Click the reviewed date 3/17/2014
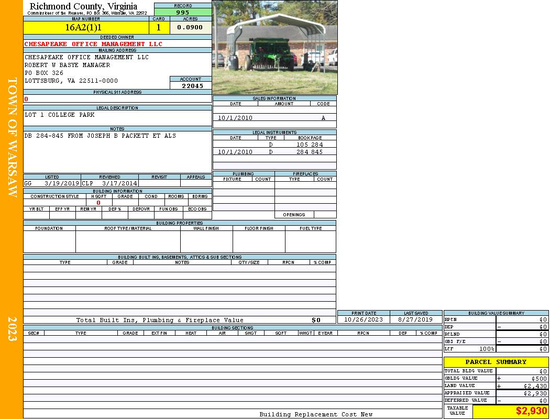 tap(119, 183)
